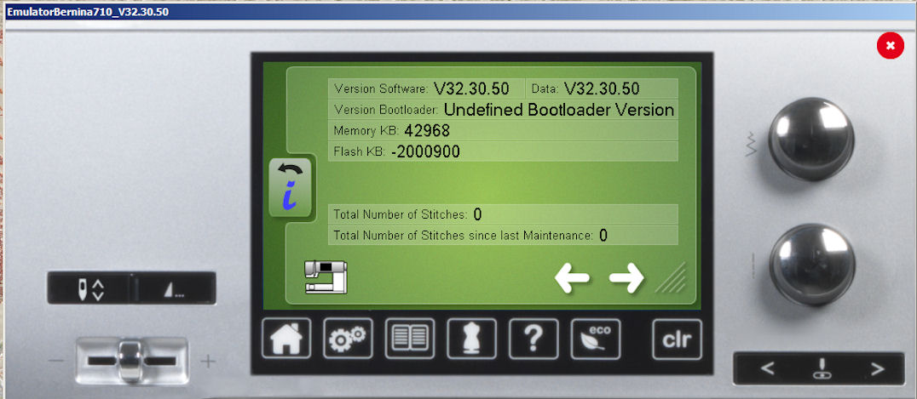917x399 pixels.
Task: Open the Setup gears menu
Action: click(348, 339)
